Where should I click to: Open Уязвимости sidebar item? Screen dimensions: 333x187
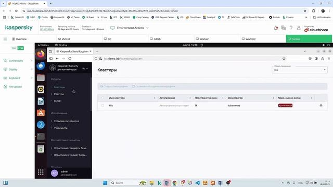pyautogui.click(x=61, y=128)
